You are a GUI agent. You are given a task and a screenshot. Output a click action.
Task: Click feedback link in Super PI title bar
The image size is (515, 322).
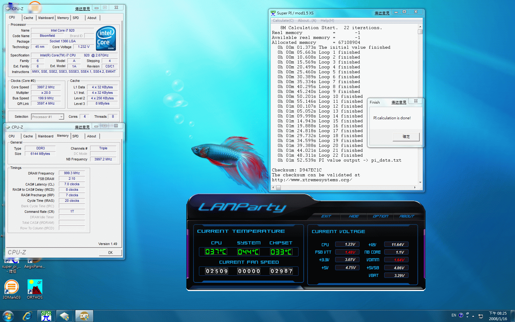(382, 13)
